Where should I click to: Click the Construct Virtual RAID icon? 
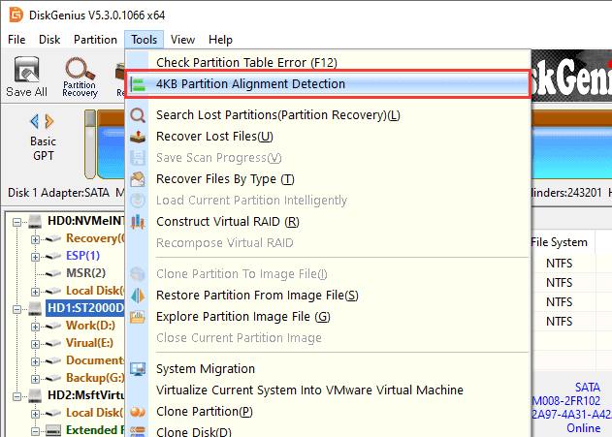(138, 222)
